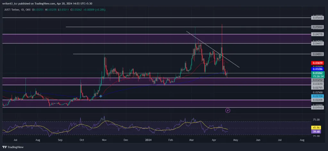The image size is (328, 151).
Task: Click the light blue 0.02359 price label
Action: point(317,96)
